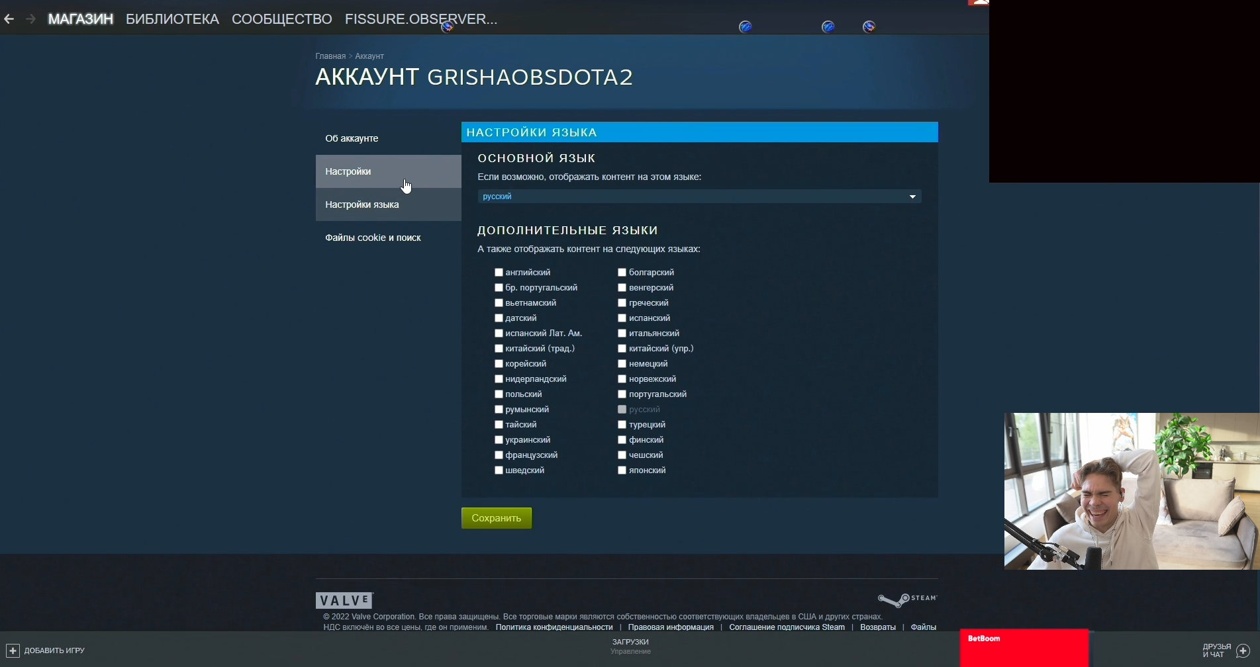Open the primary language dropdown (русский)
Screen dimensions: 1260x667
click(x=699, y=197)
